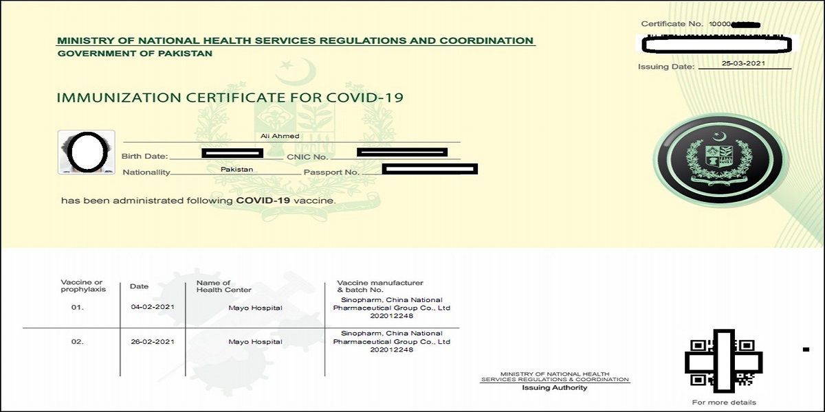This screenshot has width=825, height=412.
Task: Click the name field showing Ali Ahmed
Action: (280, 136)
